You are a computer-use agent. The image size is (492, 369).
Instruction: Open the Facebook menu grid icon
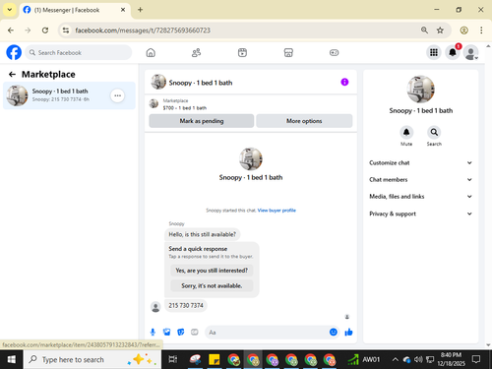point(434,52)
